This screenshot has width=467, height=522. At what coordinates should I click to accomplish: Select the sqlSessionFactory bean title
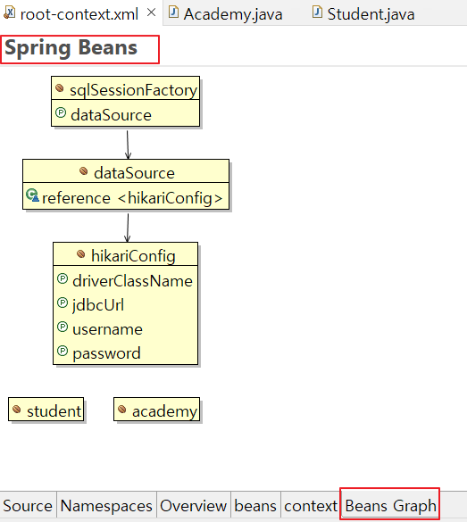133,90
